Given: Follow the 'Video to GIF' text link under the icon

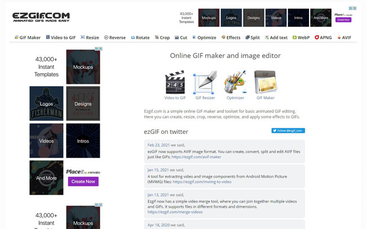Looking at the screenshot, I should (x=175, y=98).
